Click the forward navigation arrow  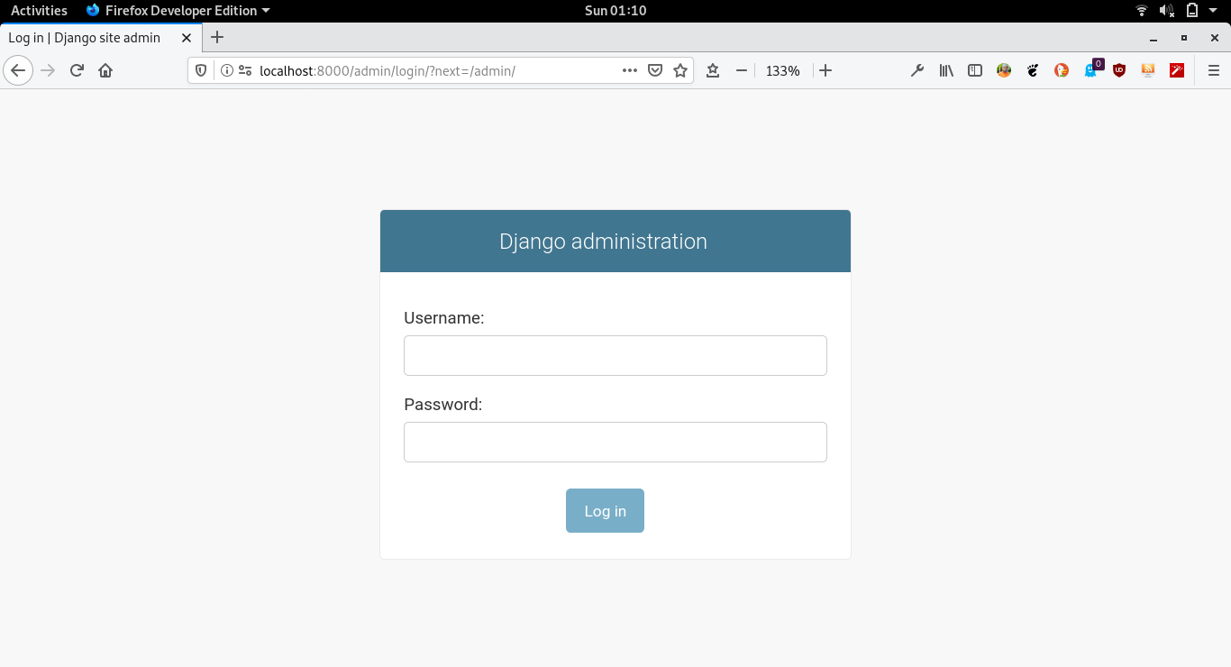pos(48,70)
